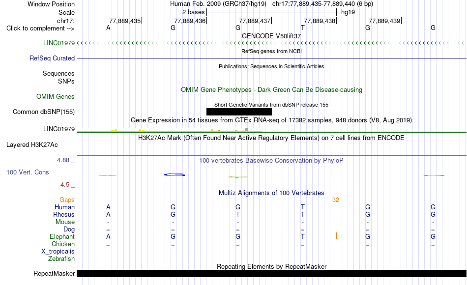Open the OMIM Genes track label
The width and height of the screenshot is (467, 285).
55,96
